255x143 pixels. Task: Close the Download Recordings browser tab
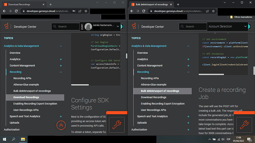coord(43,4)
